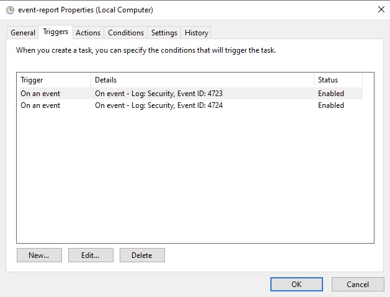Go to the Conditions tab

pyautogui.click(x=126, y=33)
